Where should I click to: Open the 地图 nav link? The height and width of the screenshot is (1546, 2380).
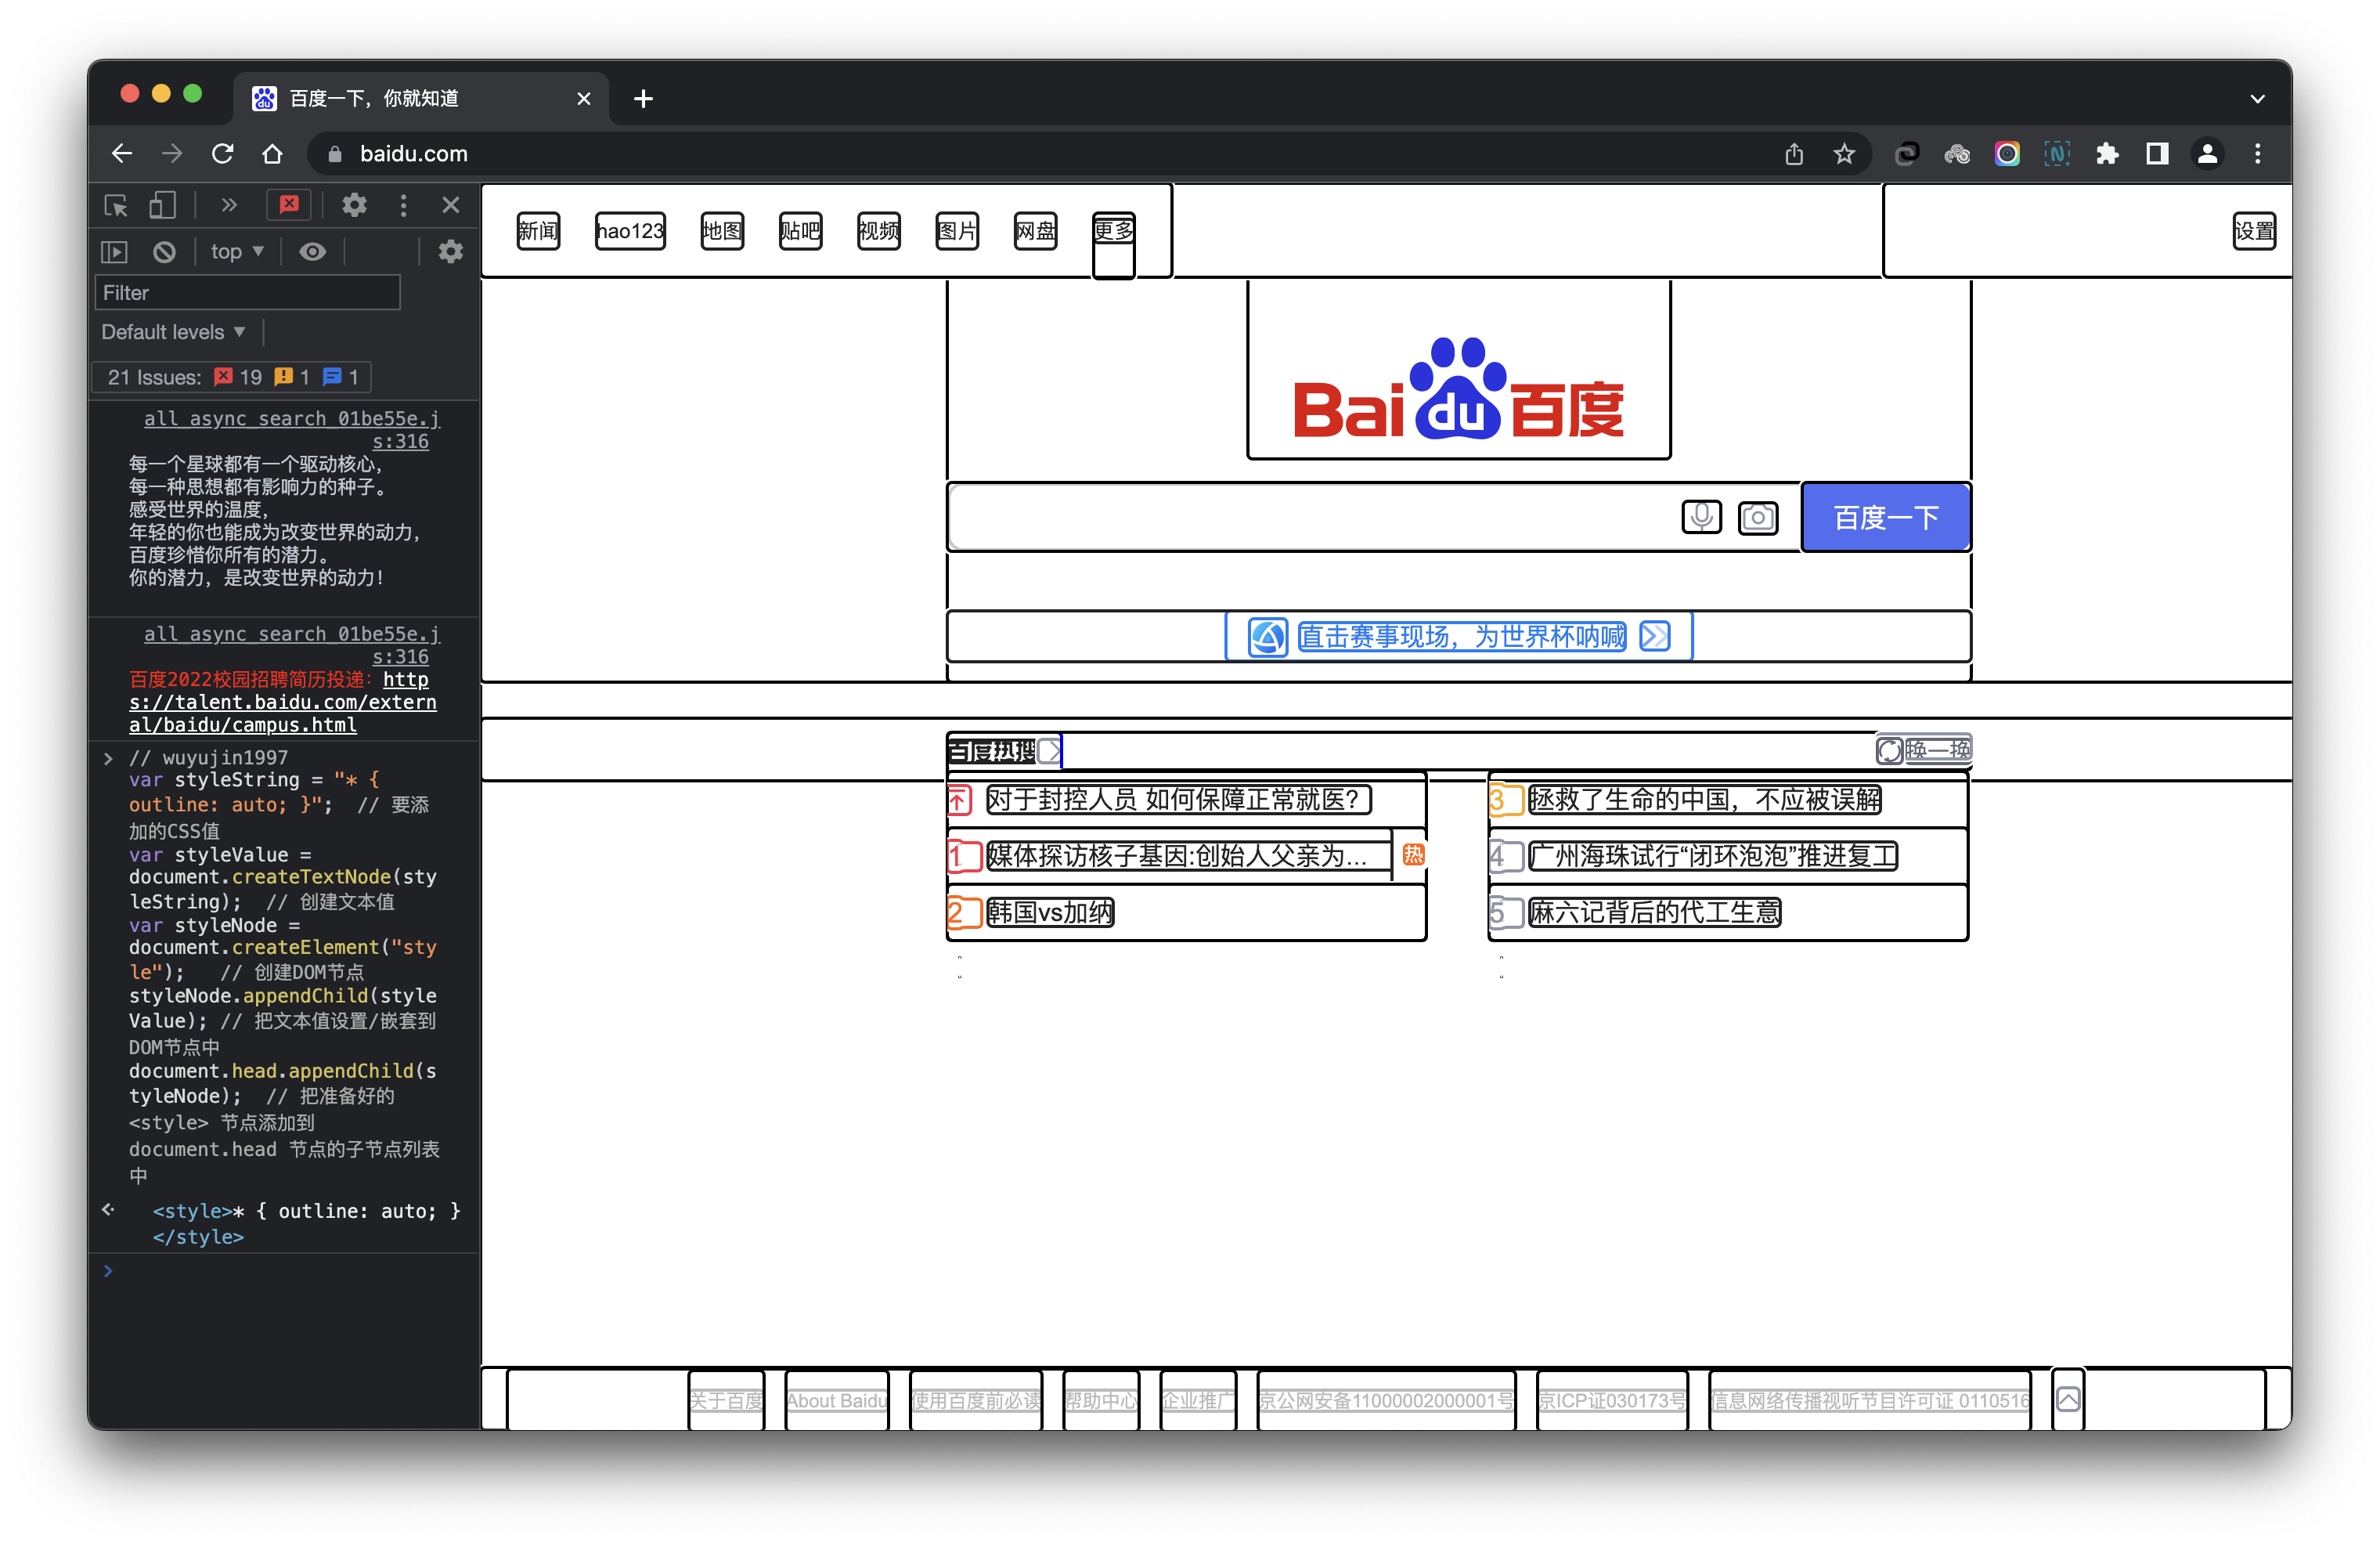pos(722,231)
